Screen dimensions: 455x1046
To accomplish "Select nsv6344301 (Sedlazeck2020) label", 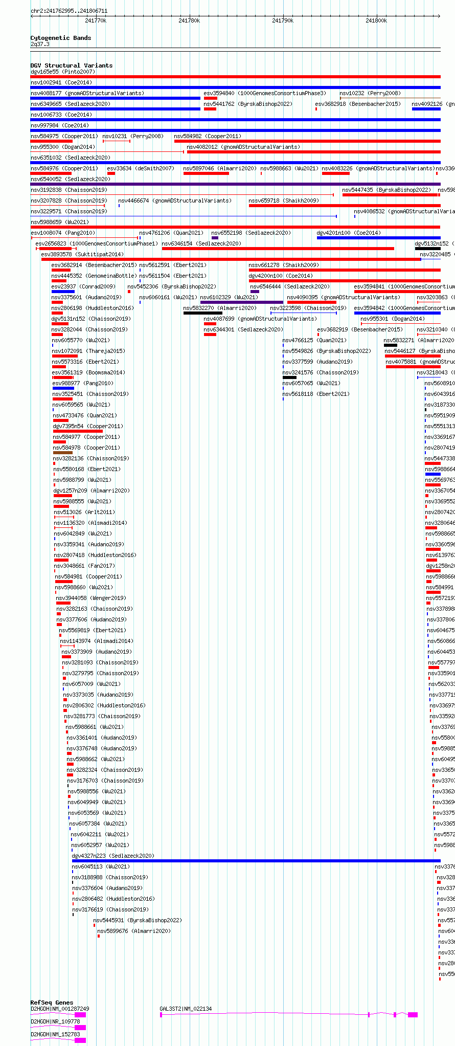I will [x=243, y=329].
